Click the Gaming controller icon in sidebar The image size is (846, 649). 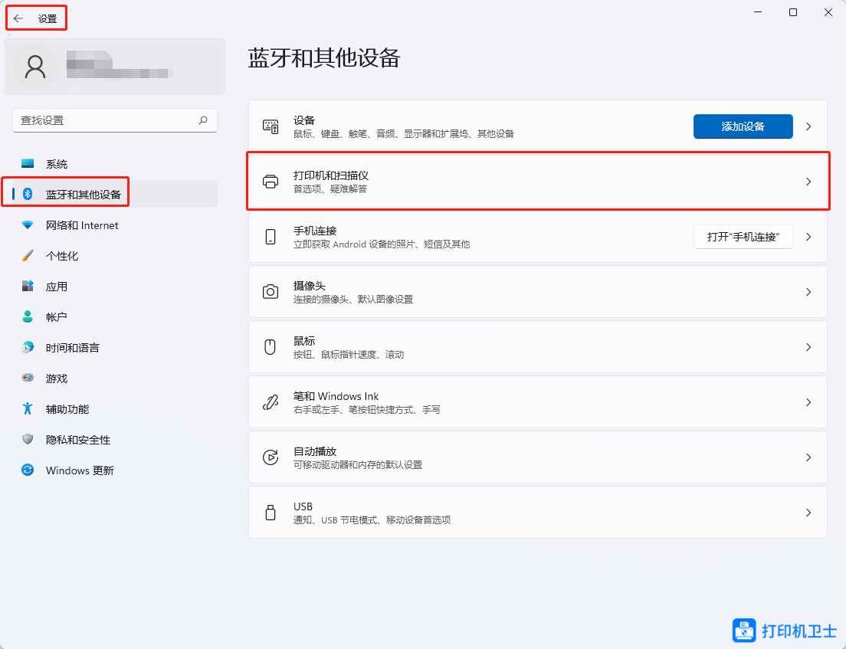28,378
